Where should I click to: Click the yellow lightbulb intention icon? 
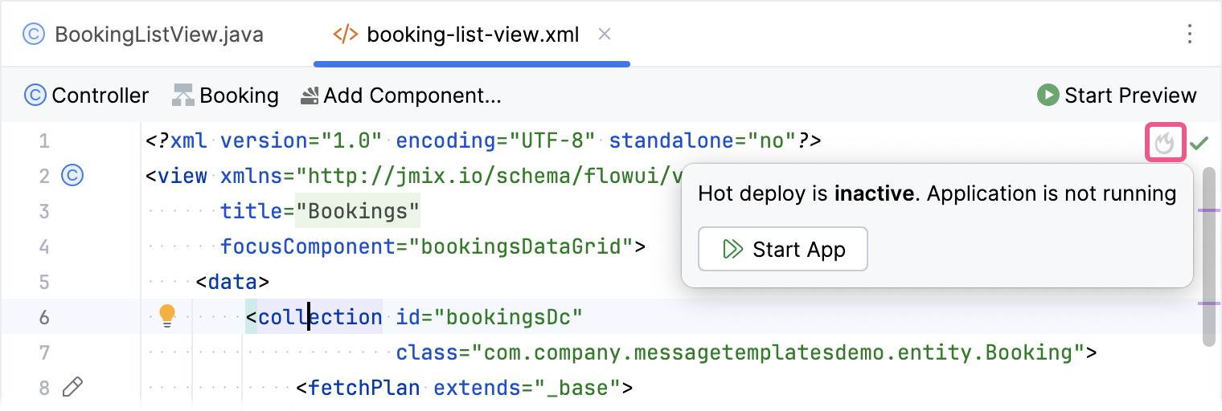click(167, 315)
